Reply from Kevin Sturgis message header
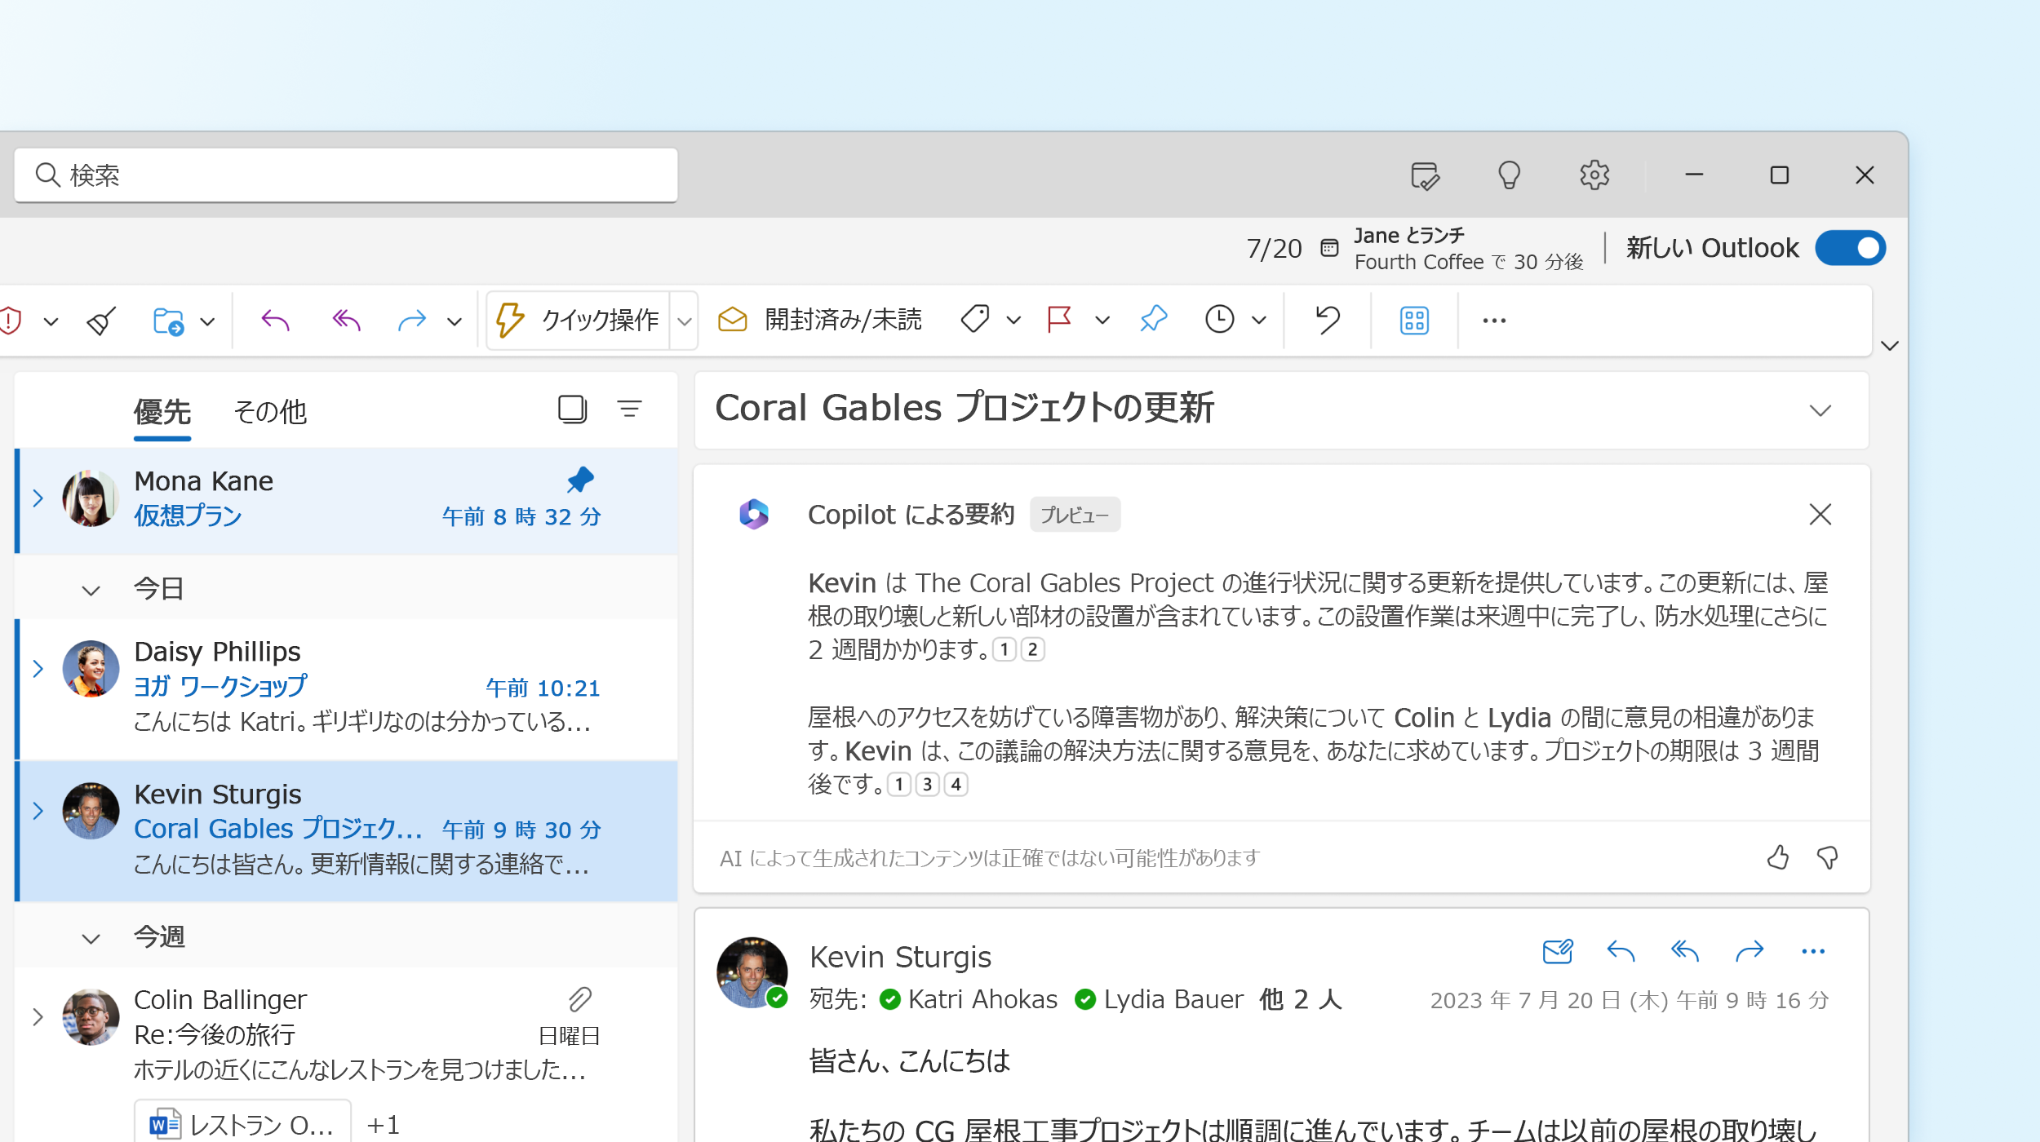Screen dimensions: 2040x1142 tap(1621, 951)
